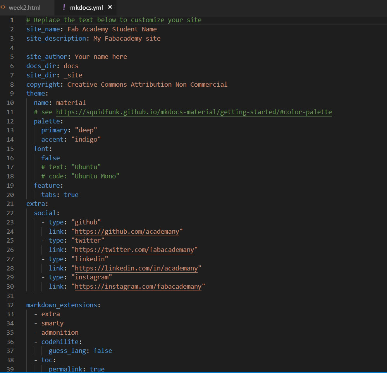
Task: Click 'Creative Commons Attribution Non Commercial' text
Action: [147, 85]
